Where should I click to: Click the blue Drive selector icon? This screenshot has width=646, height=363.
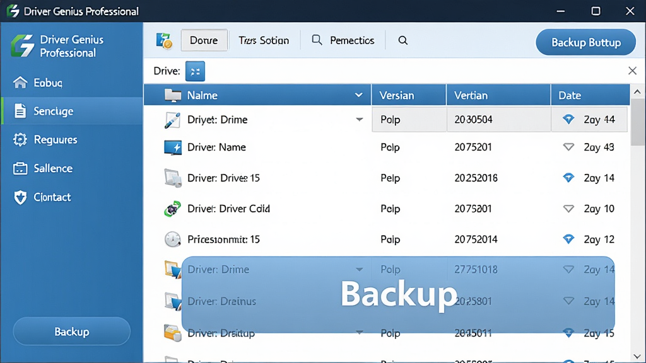click(195, 71)
